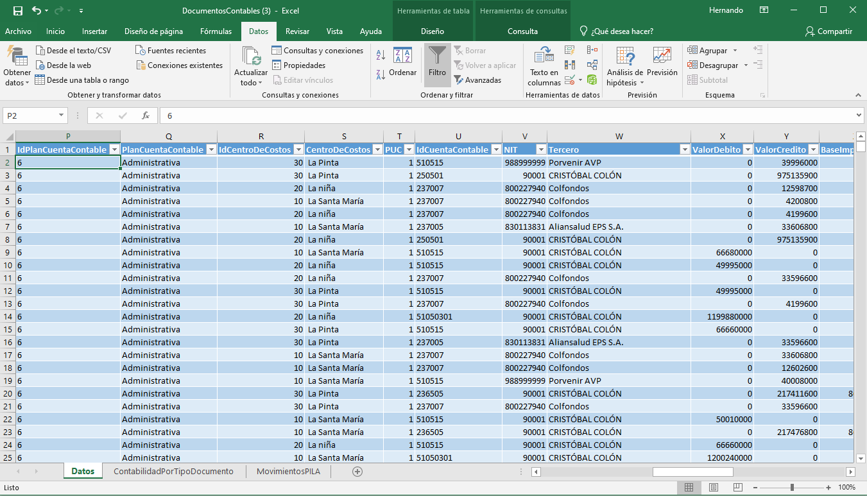Select column W header
Viewport: 867px width, 496px height.
[x=619, y=136]
